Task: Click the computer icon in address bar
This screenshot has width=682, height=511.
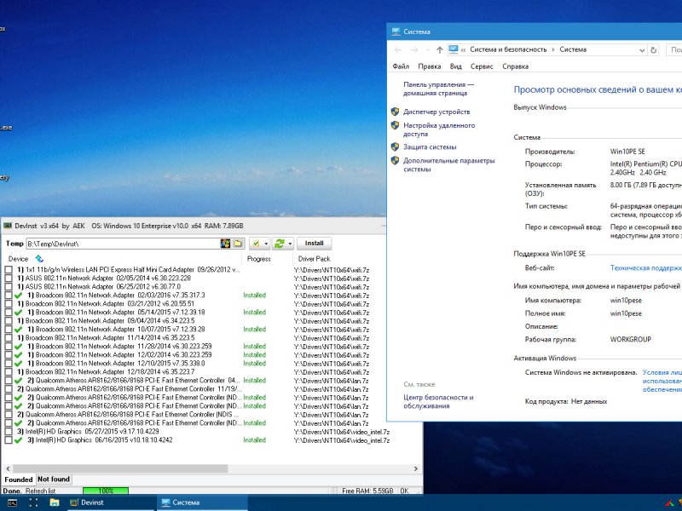Action: [454, 49]
